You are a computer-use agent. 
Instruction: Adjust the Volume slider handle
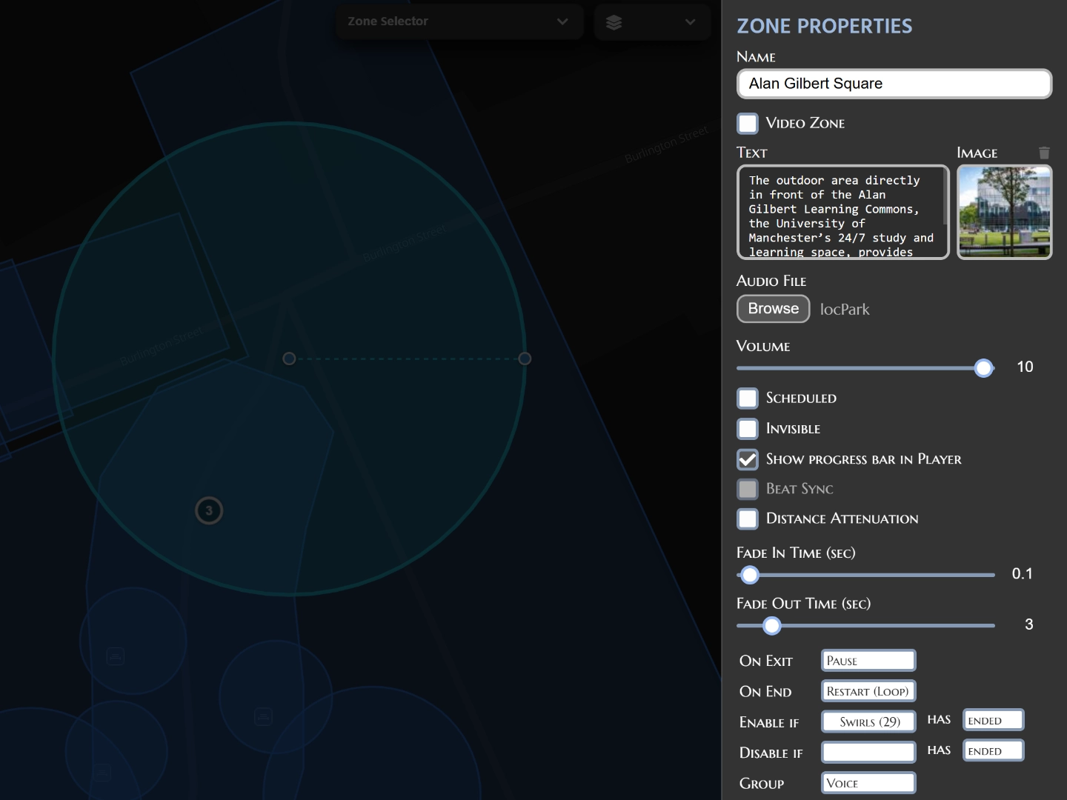(x=983, y=368)
